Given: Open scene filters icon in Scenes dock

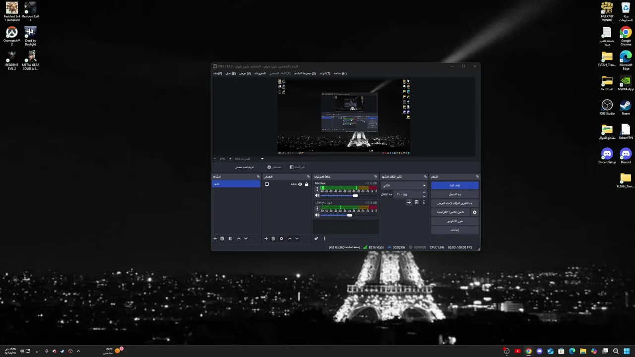Looking at the screenshot, I should click(230, 238).
